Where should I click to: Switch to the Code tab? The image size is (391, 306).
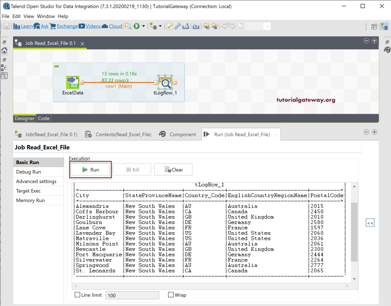44,118
